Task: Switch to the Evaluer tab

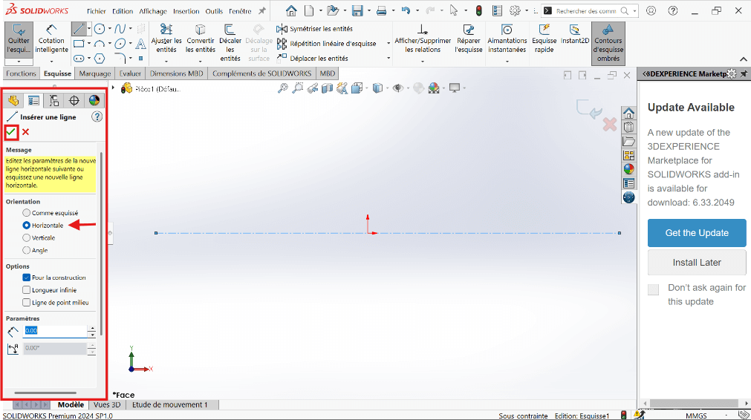Action: coord(130,73)
